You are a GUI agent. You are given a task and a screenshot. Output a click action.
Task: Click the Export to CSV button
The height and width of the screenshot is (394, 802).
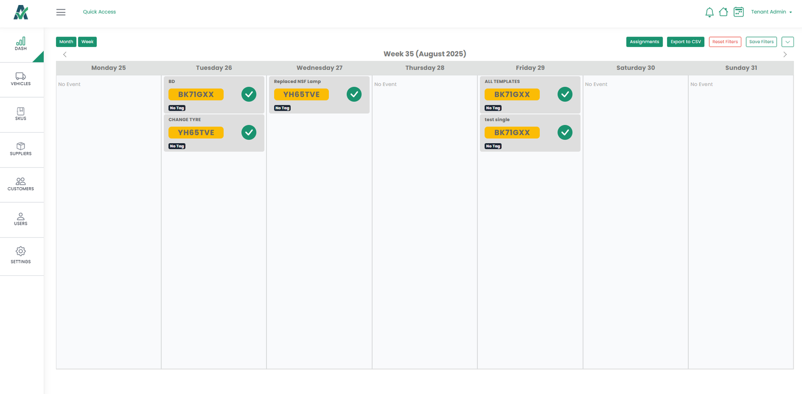[x=685, y=42]
